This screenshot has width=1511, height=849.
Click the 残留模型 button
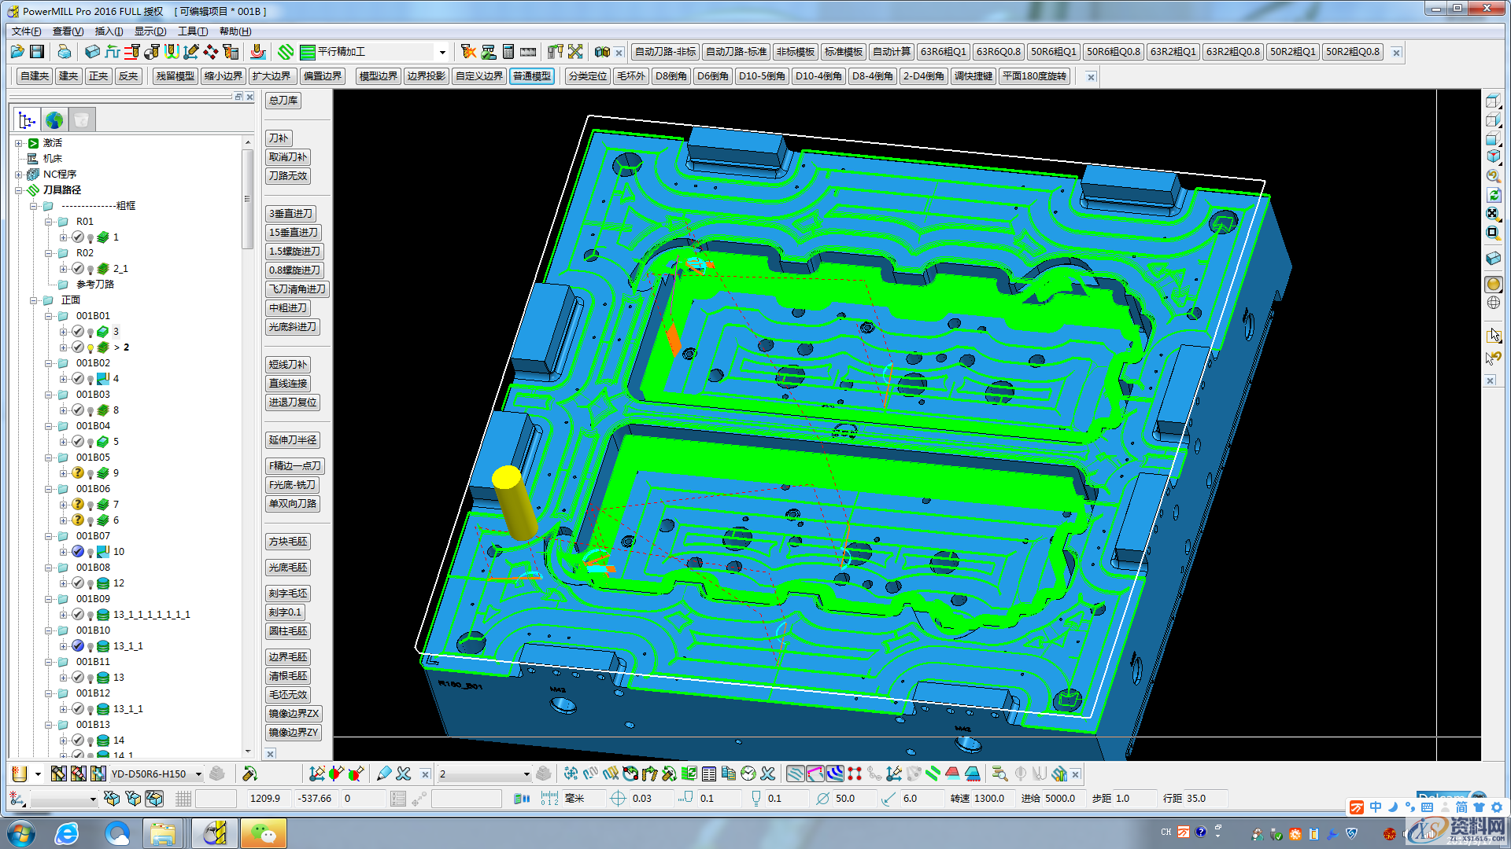coord(175,76)
